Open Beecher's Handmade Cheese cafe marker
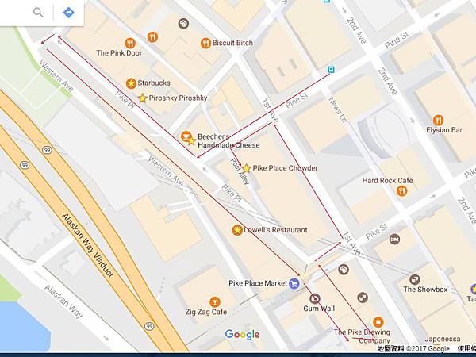This screenshot has height=357, width=476. click(x=186, y=136)
